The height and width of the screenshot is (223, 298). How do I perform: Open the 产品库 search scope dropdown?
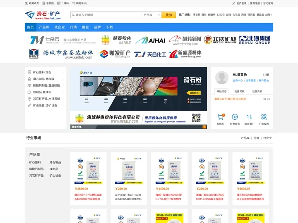(151, 15)
